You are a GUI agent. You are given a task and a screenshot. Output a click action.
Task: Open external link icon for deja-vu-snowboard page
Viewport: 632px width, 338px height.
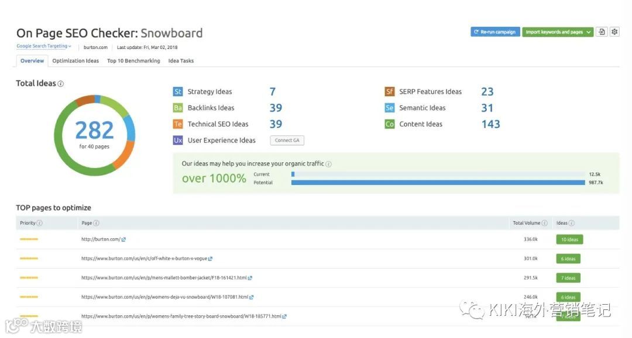[252, 297]
